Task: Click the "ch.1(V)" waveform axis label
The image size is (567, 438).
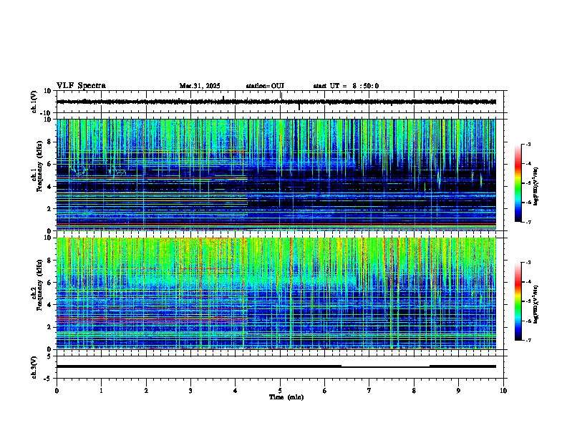Action: coord(34,102)
